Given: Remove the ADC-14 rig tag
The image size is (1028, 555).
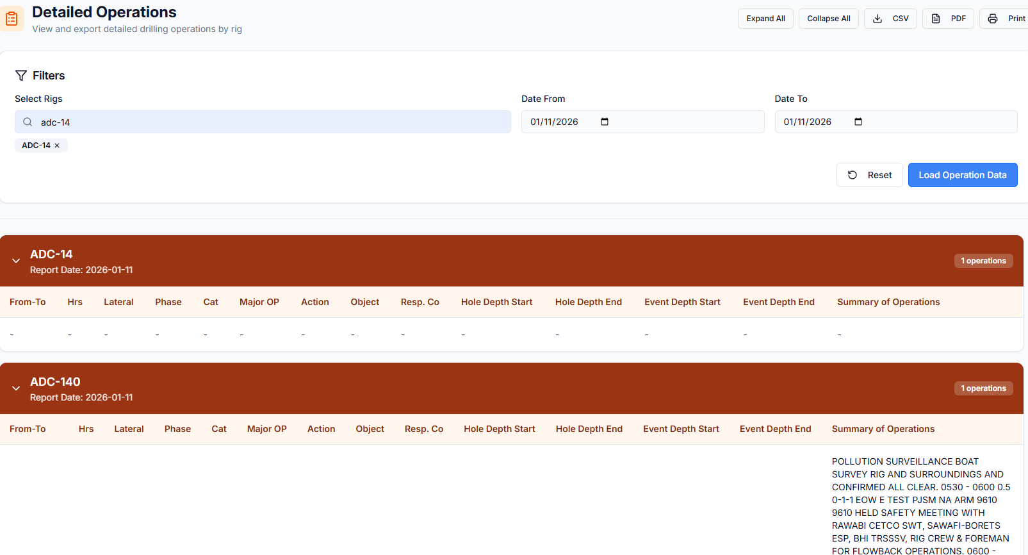Looking at the screenshot, I should pos(57,145).
